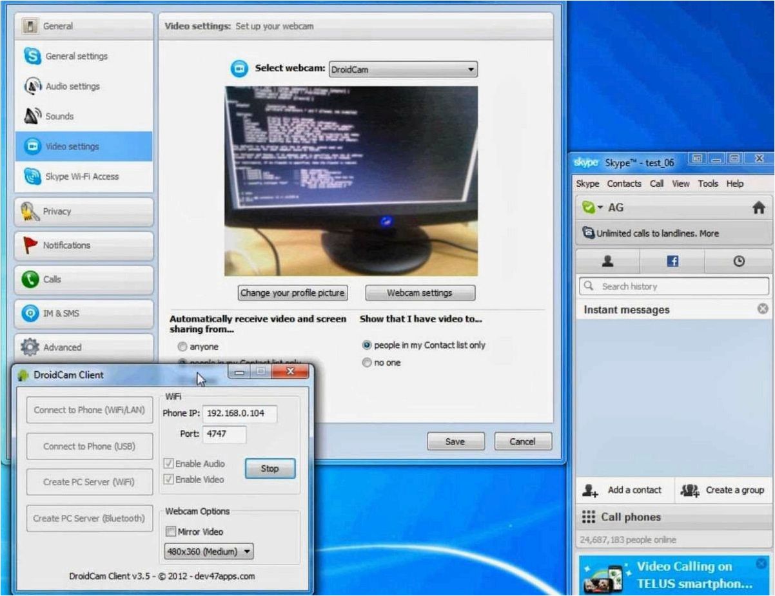
Task: Click the Phone IP input field
Action: coord(240,414)
